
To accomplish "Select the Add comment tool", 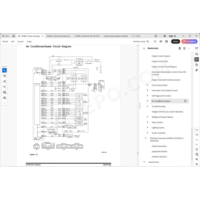I will point(5,76).
